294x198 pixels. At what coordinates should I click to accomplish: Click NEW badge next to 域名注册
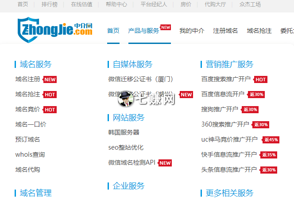pos(50,79)
